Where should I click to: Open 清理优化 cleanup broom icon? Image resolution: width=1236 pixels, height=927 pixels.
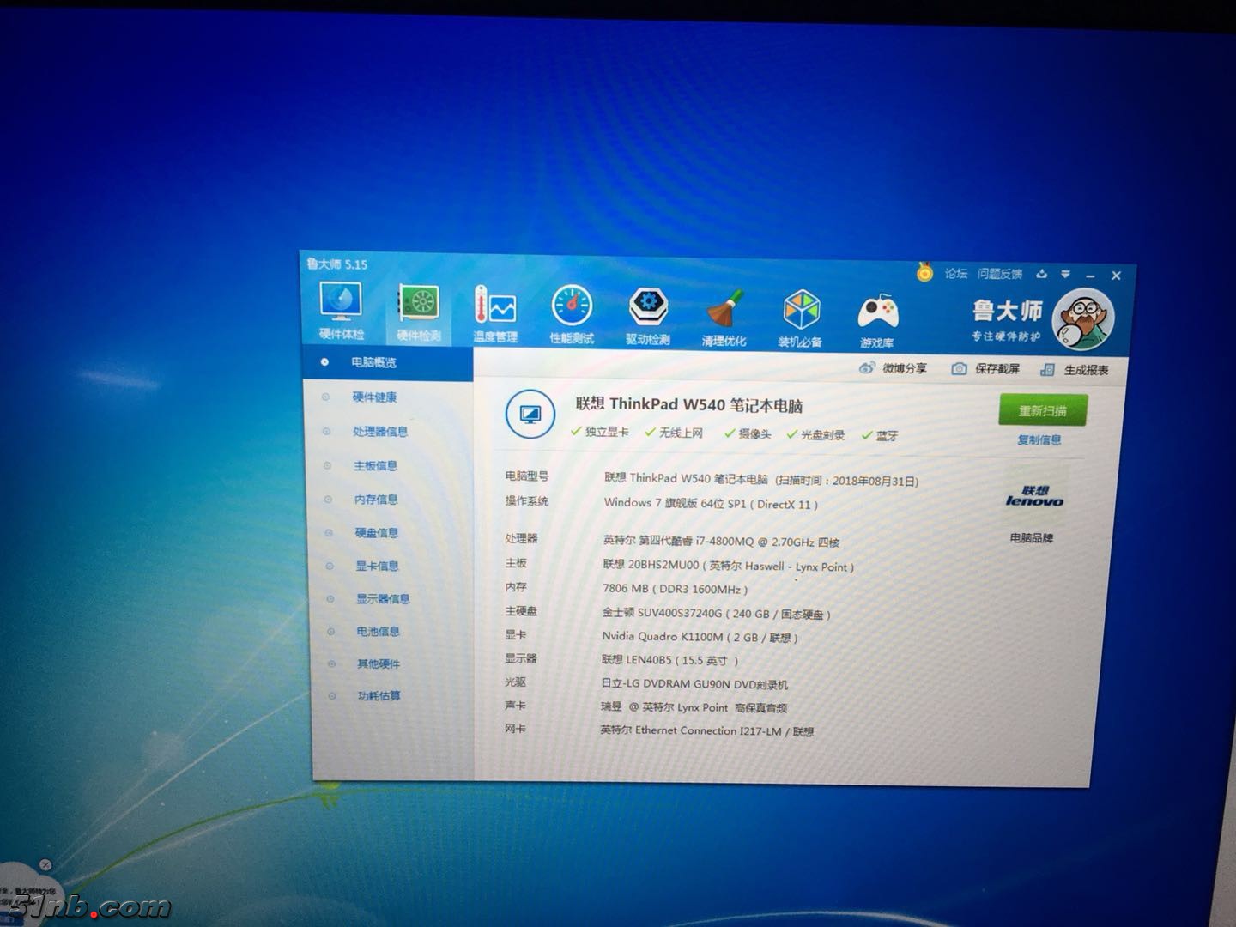click(724, 314)
